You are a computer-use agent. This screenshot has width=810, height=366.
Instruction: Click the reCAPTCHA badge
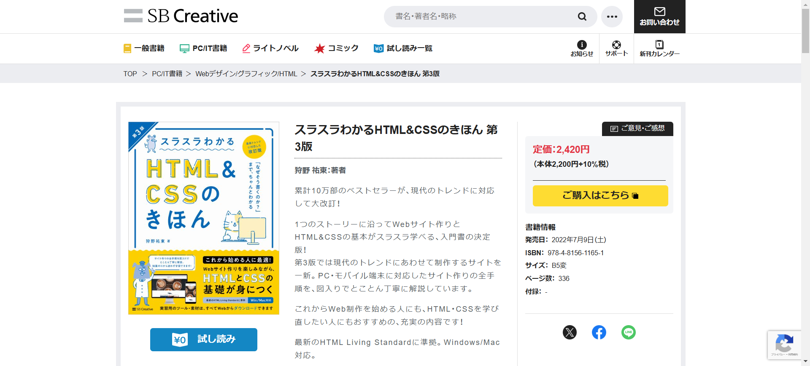pos(784,345)
